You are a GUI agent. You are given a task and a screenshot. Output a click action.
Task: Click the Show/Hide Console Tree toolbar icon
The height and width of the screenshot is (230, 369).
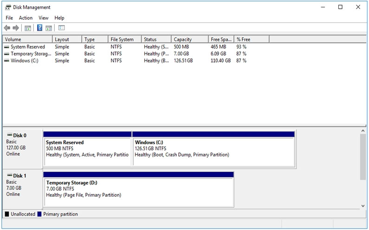point(28,28)
